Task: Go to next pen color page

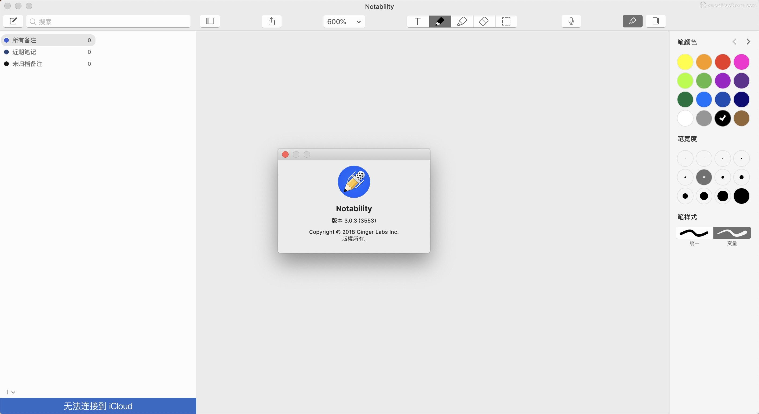Action: coord(748,42)
